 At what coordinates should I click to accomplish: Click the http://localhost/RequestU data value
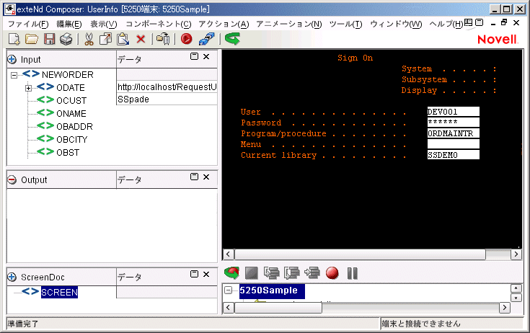pyautogui.click(x=167, y=86)
